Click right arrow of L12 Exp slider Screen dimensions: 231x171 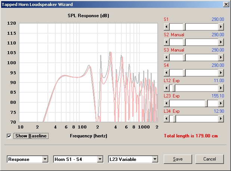(221, 88)
